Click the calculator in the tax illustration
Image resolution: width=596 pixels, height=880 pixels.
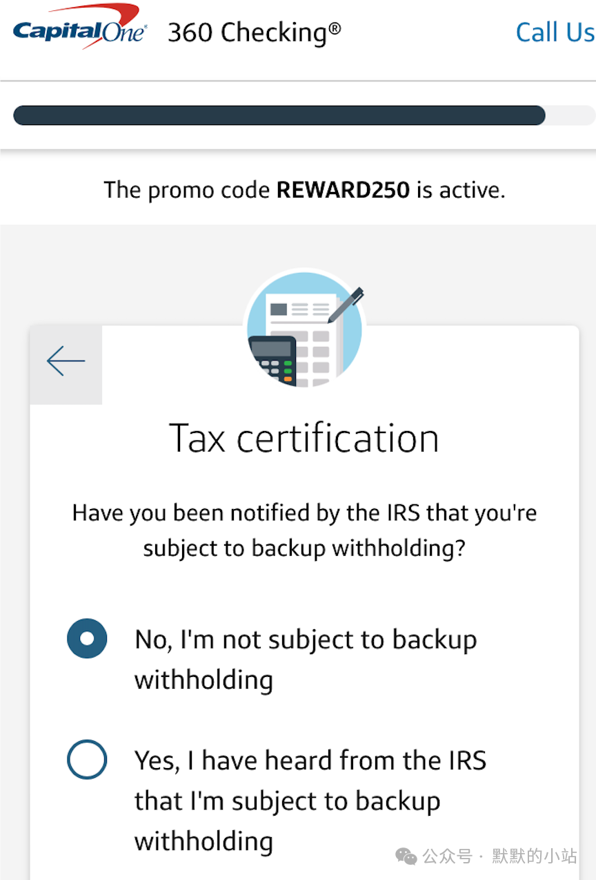[272, 360]
